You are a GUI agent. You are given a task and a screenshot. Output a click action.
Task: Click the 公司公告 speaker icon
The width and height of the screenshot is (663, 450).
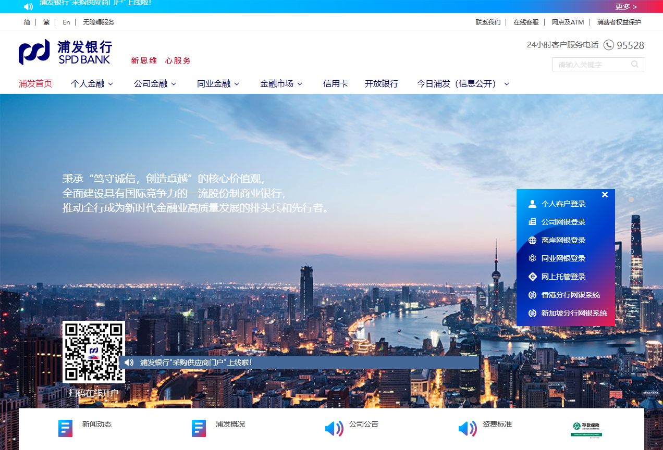(x=334, y=428)
